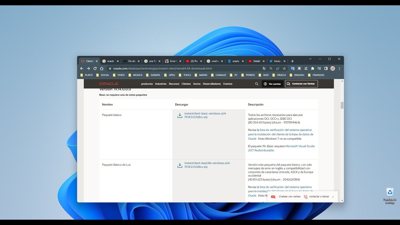Screen dimensions: 400x225
Task: Download instantclient-basic-windows.x64 zip link
Action: [206, 115]
